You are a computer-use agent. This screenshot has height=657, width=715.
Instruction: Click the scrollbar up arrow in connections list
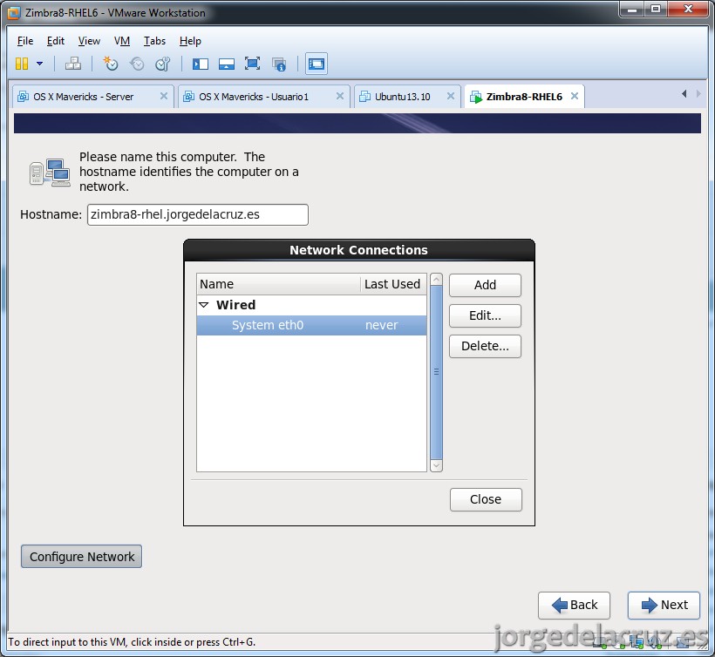pyautogui.click(x=436, y=279)
